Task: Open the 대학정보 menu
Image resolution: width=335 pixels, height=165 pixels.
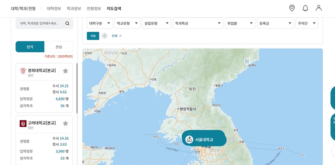Action: coord(54,8)
